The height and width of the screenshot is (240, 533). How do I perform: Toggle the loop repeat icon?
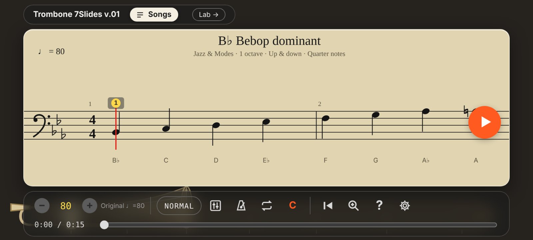(267, 206)
